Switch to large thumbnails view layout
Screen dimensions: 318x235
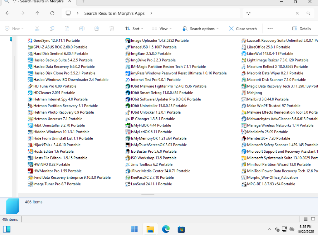[313, 219]
